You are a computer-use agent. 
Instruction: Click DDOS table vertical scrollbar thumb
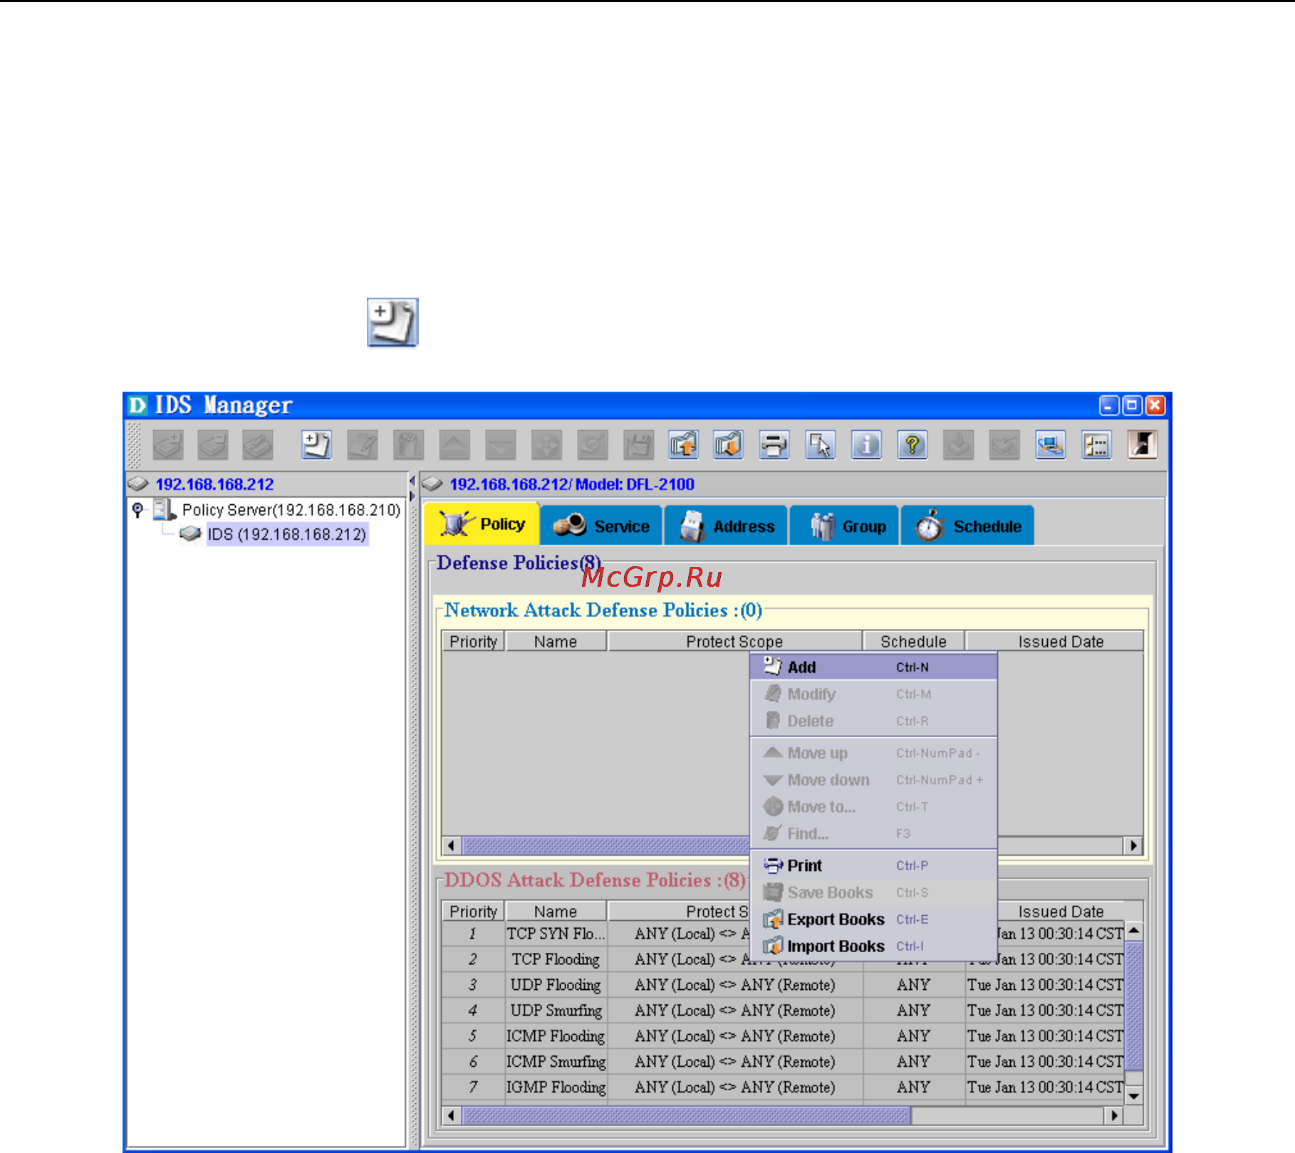(1134, 1006)
